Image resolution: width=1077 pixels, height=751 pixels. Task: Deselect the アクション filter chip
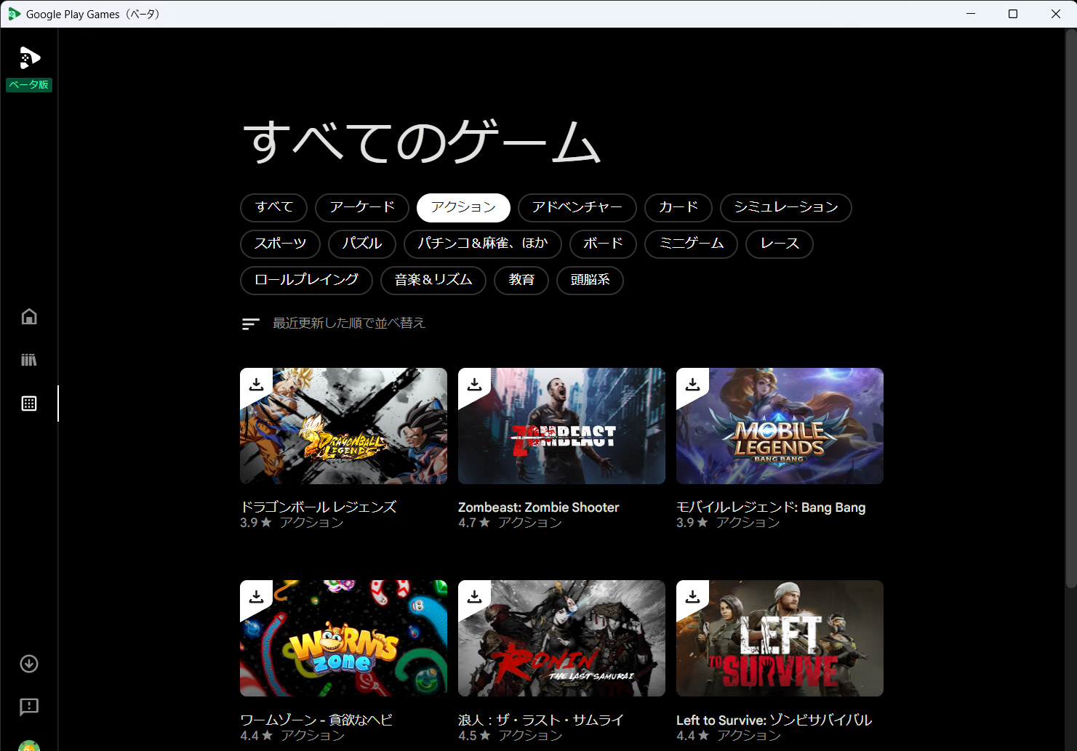click(463, 208)
